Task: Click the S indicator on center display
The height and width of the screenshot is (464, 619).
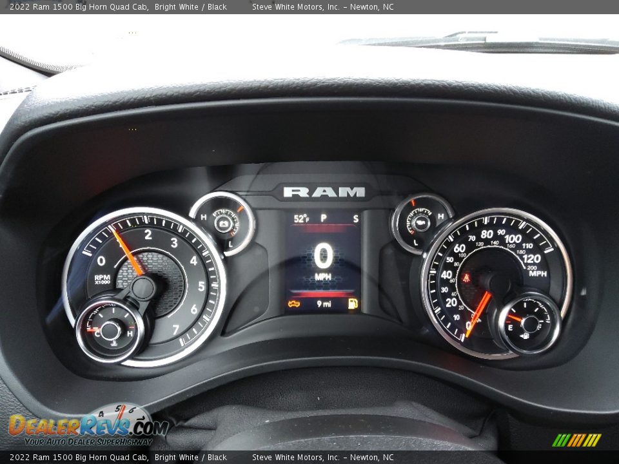Action: pyautogui.click(x=356, y=218)
